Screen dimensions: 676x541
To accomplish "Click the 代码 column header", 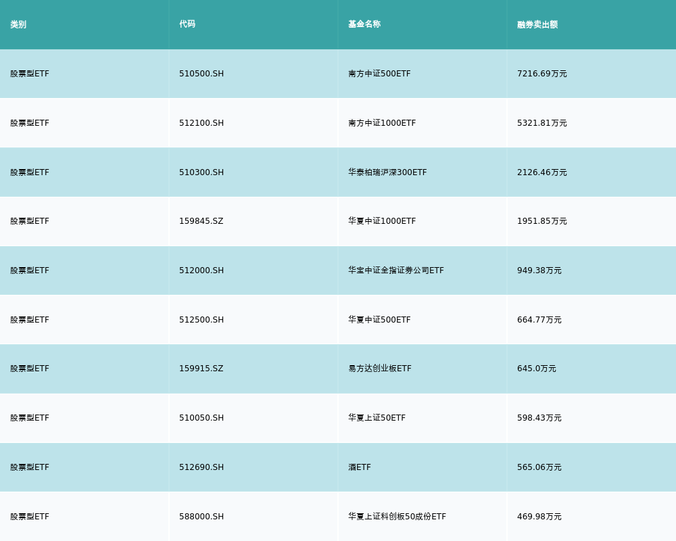I will (187, 24).
